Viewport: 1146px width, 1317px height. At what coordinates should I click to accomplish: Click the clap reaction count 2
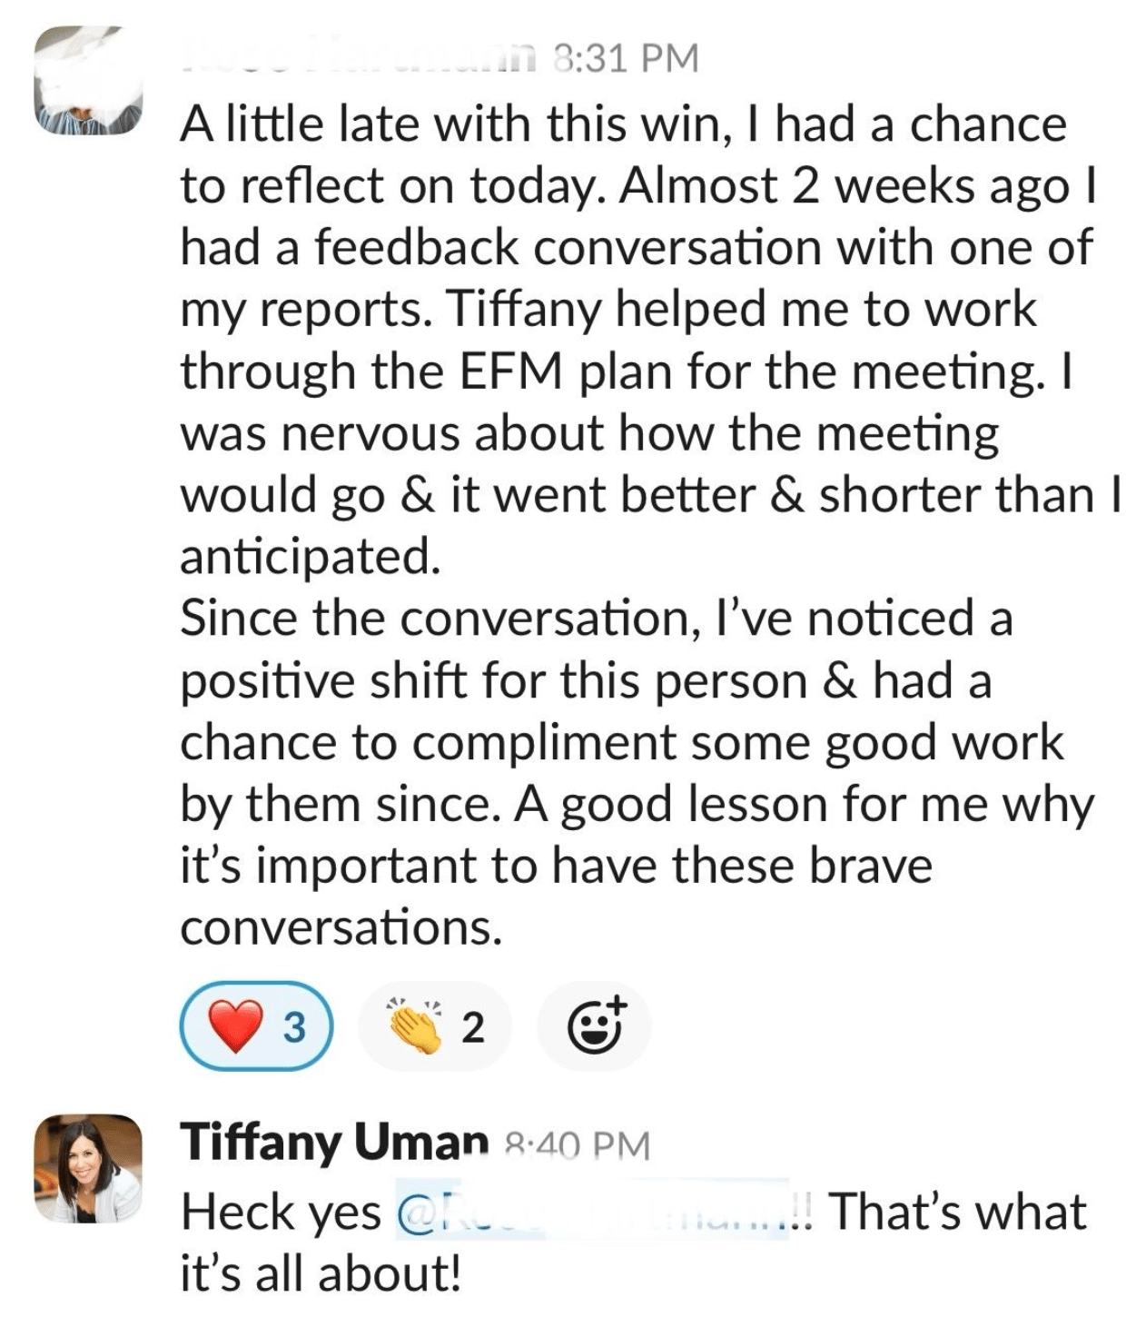(x=473, y=1027)
